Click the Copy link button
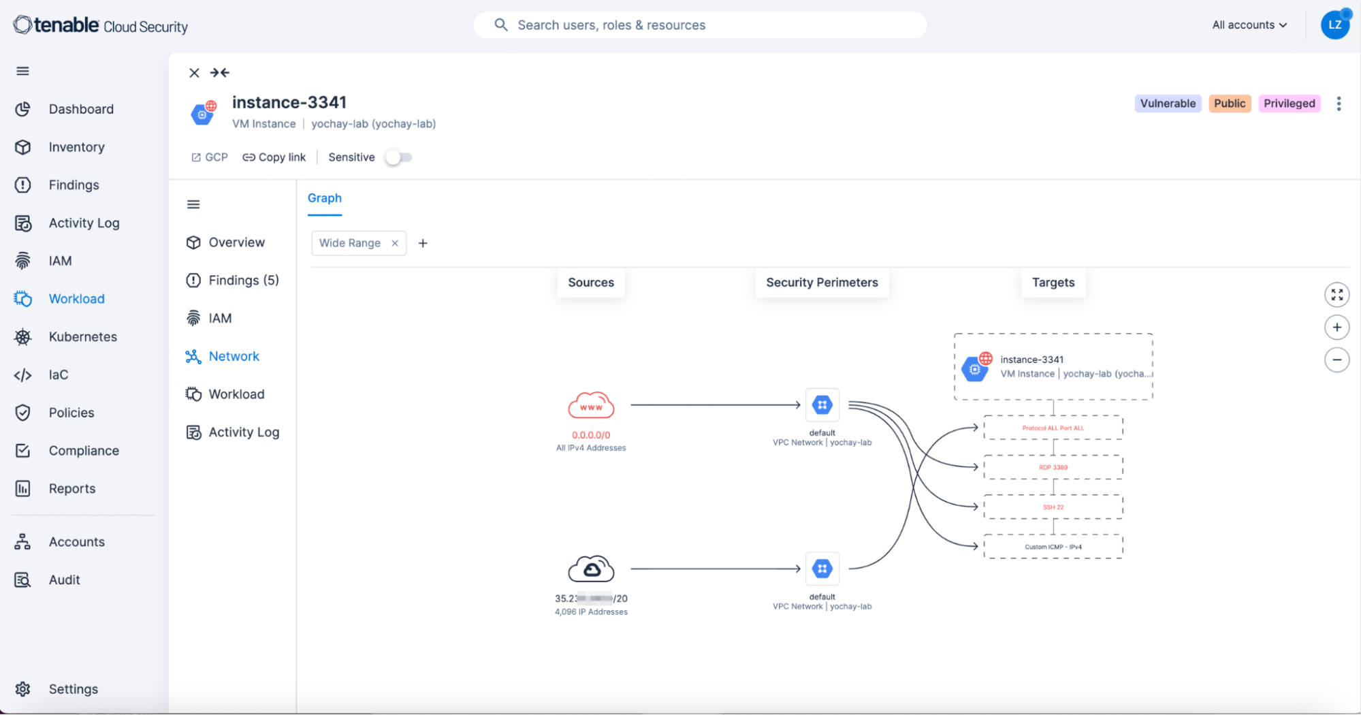 pyautogui.click(x=274, y=157)
